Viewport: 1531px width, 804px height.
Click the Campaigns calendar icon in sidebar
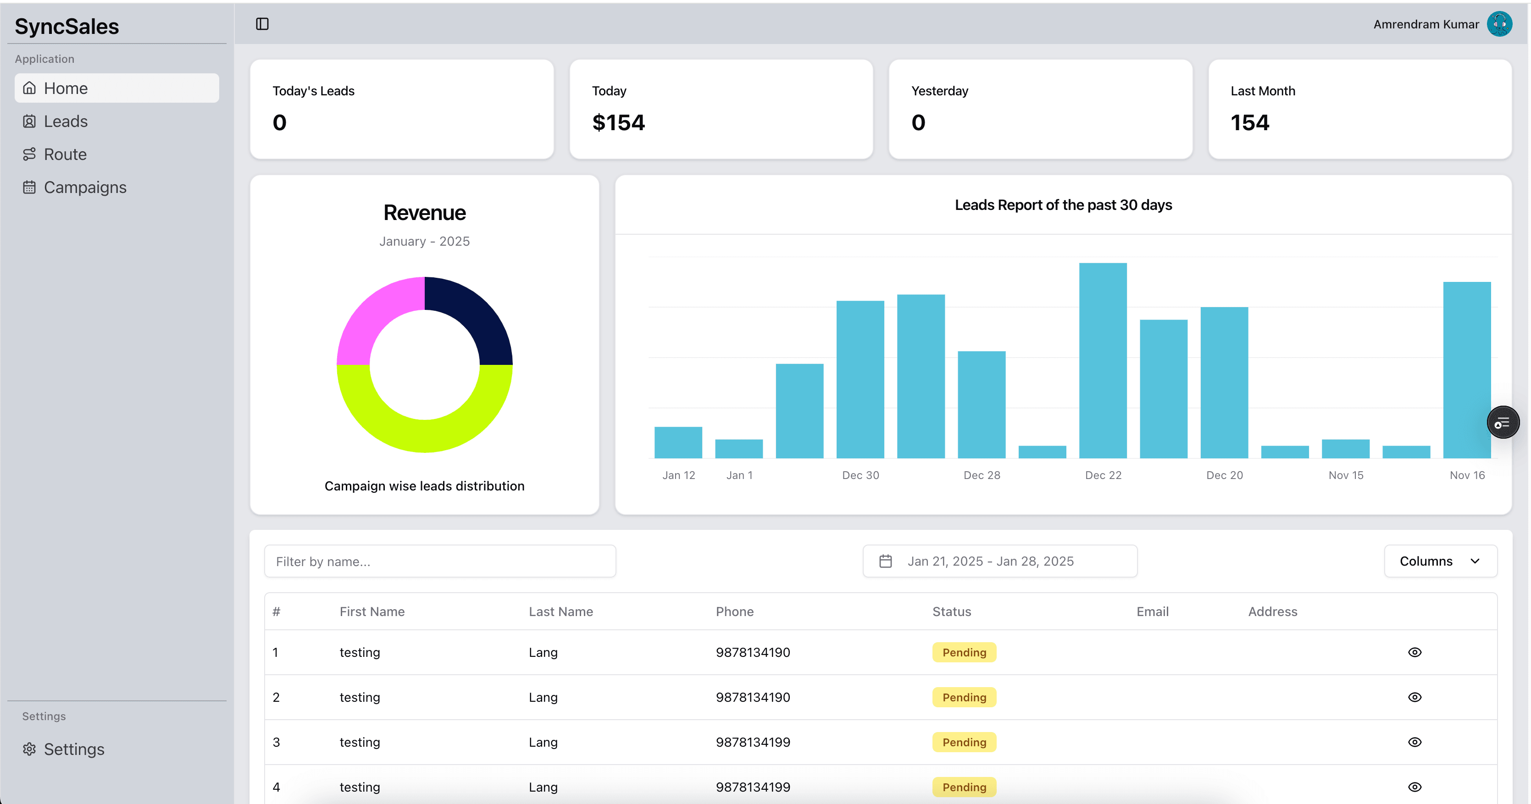click(29, 187)
